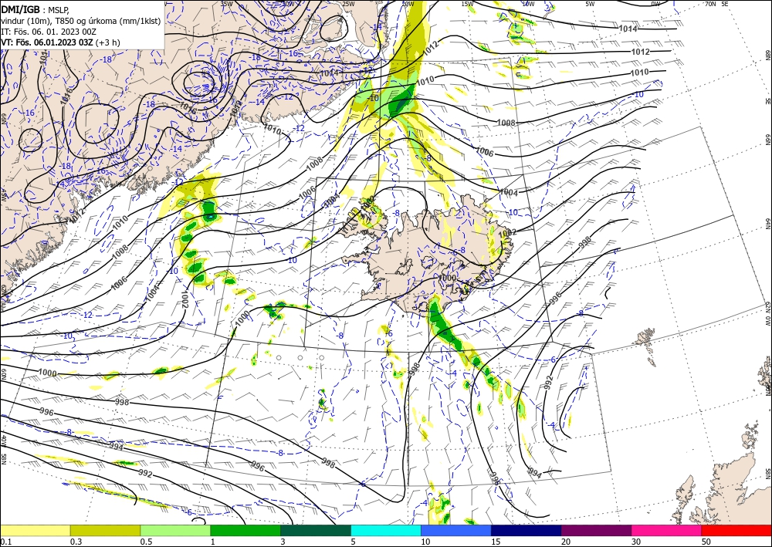Click the "VT: Fös. 06.01.2023 03Z (+3 h)" line
The width and height of the screenshot is (772, 547).
[x=60, y=42]
